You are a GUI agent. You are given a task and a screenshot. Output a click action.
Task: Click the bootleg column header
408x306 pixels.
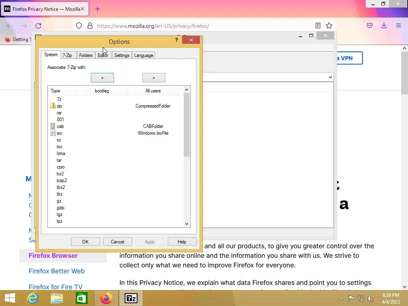(102, 91)
